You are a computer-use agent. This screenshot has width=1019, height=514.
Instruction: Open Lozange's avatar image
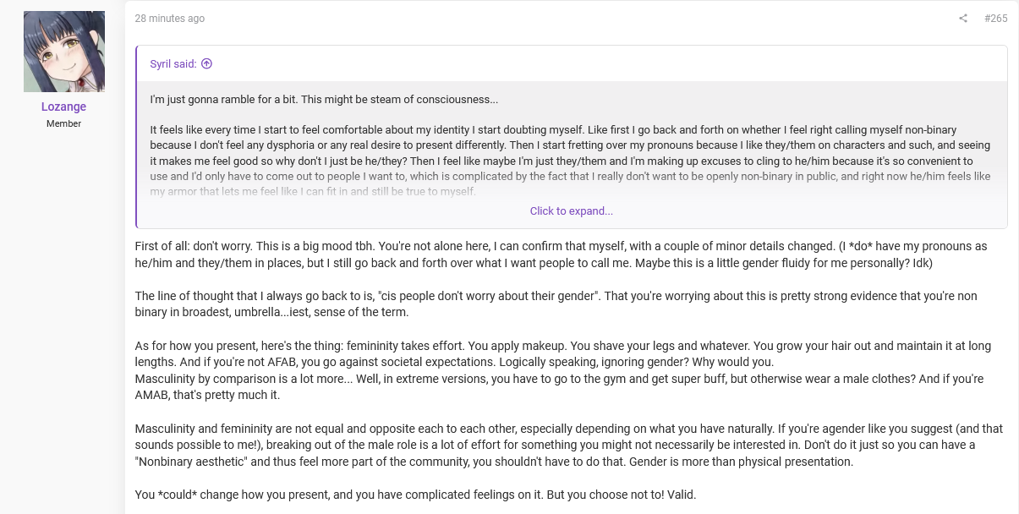coord(64,52)
